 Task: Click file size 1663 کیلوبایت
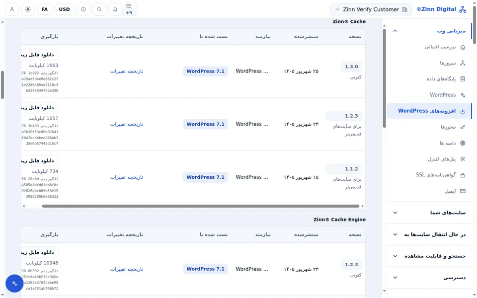click(x=44, y=66)
